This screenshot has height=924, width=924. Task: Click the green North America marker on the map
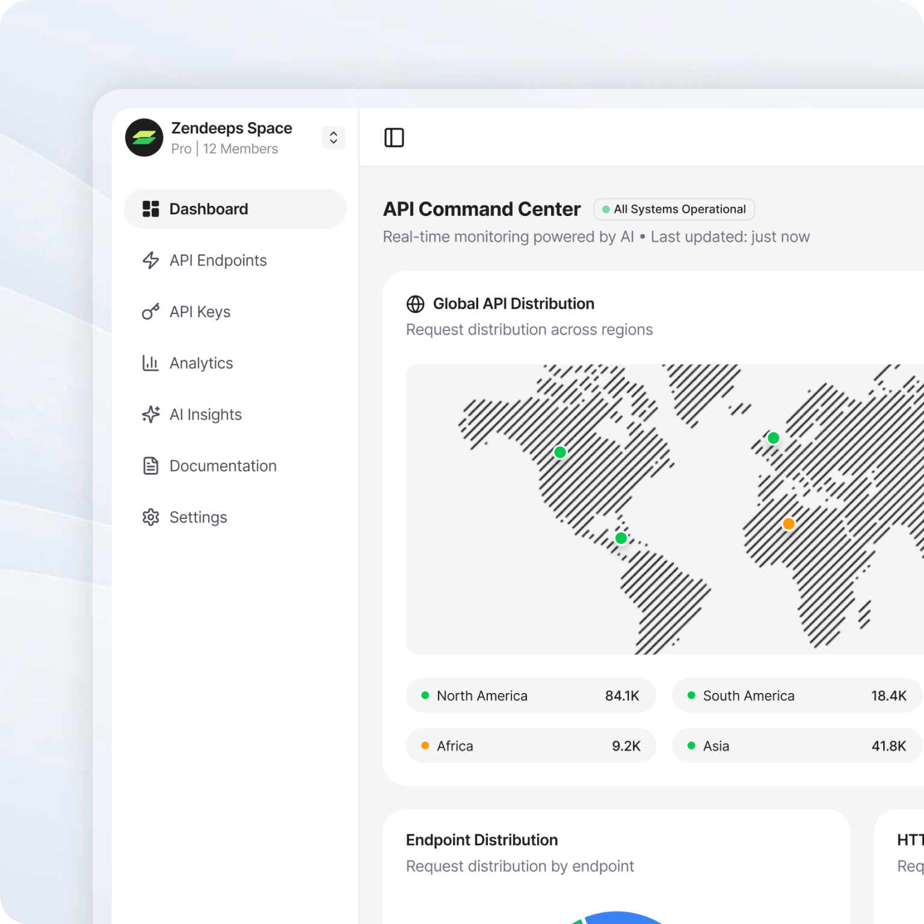[560, 452]
